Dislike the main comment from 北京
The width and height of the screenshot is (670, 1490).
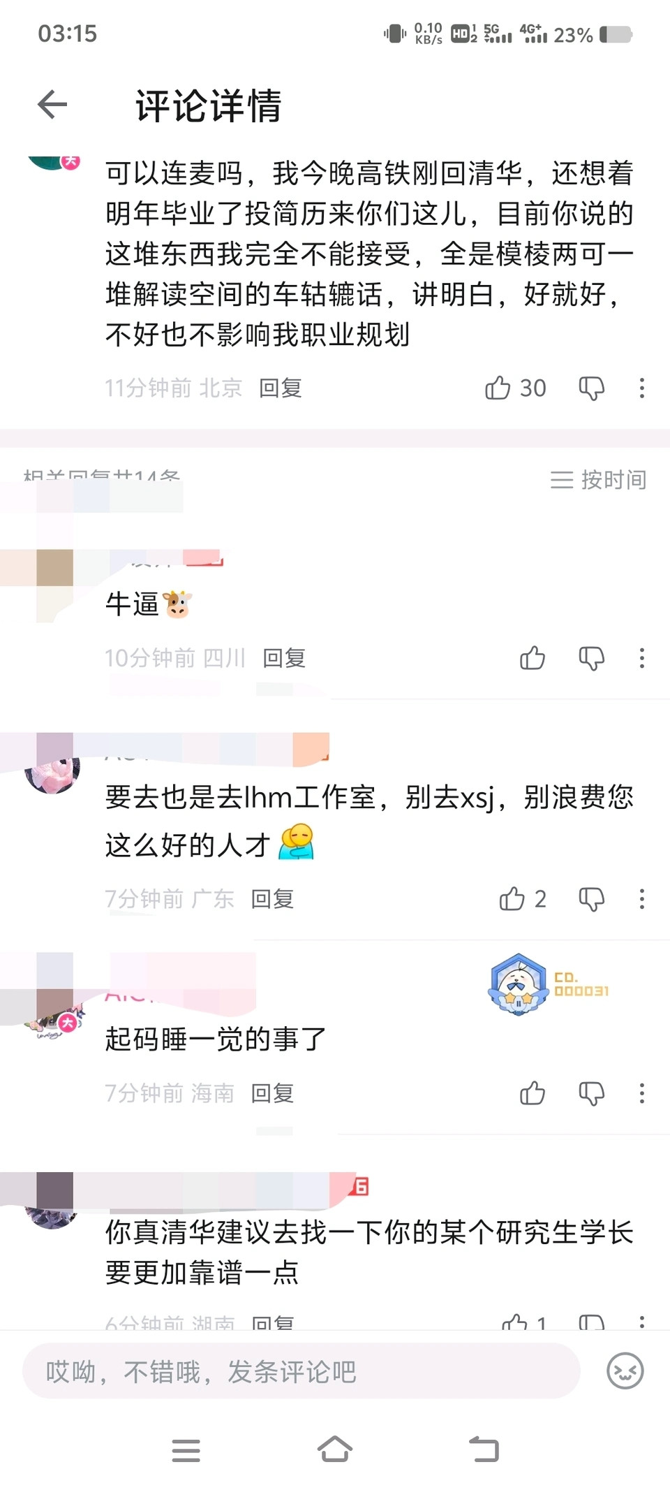pos(592,388)
